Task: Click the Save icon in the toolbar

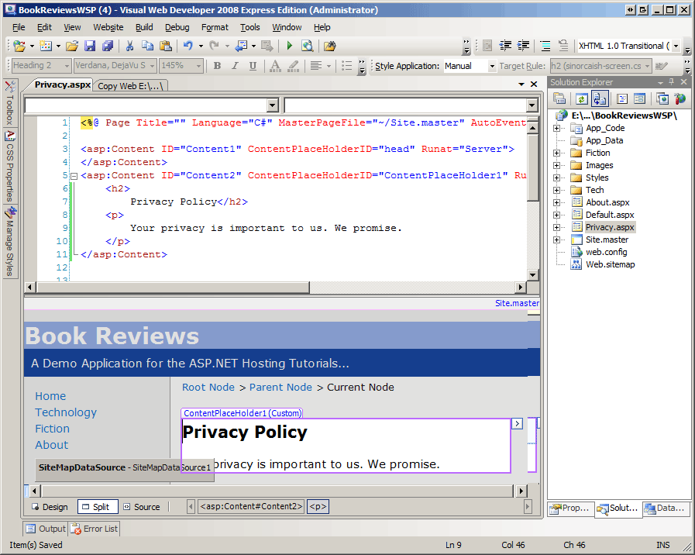Action: pyautogui.click(x=89, y=47)
